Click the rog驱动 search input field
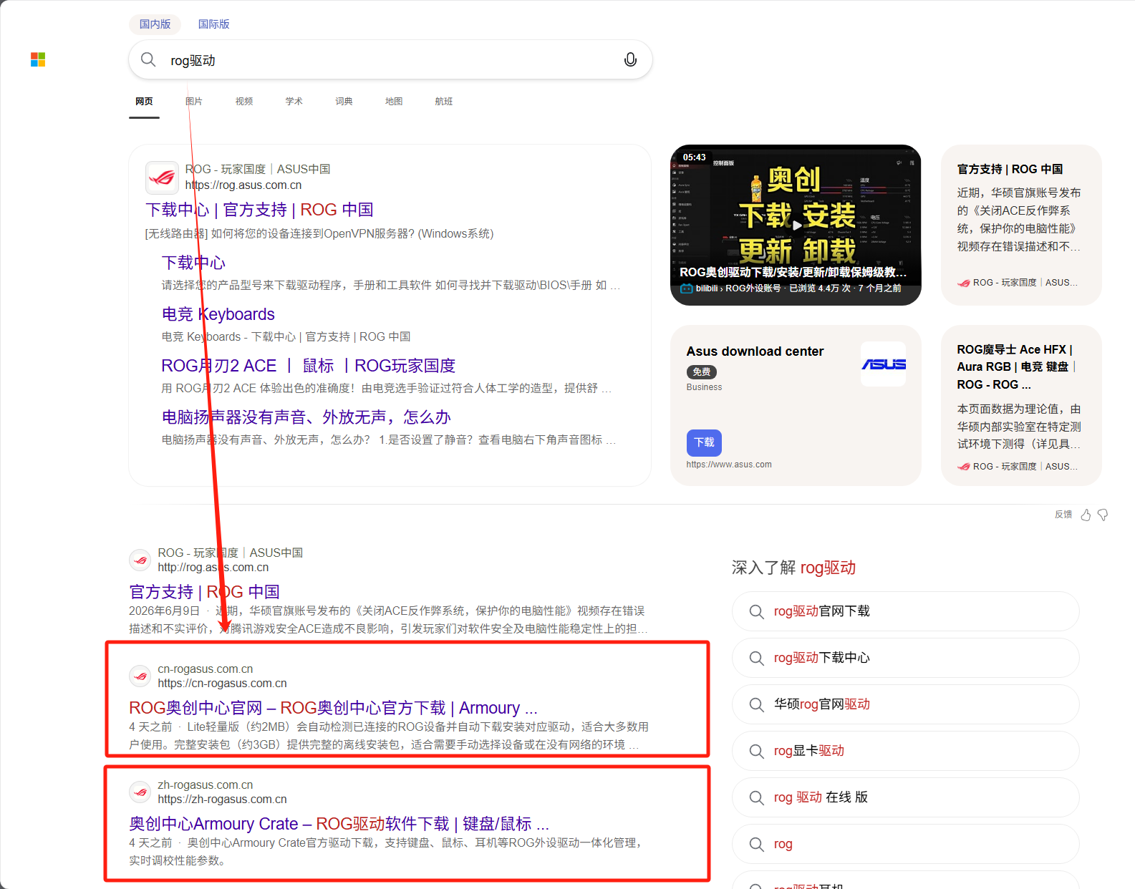The height and width of the screenshot is (889, 1135). pyautogui.click(x=390, y=59)
